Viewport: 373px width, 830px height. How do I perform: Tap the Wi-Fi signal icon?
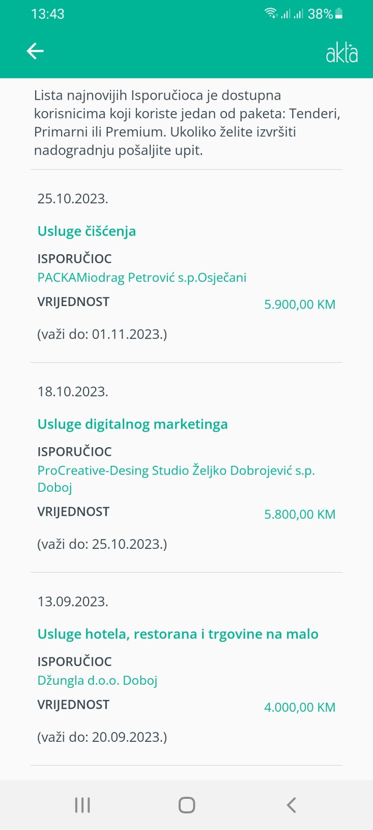pos(271,13)
